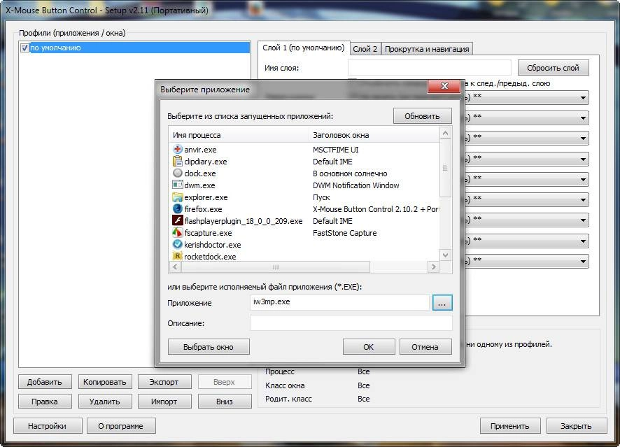620x447 pixels.
Task: Click the 'Копировать' button
Action: pos(105,382)
